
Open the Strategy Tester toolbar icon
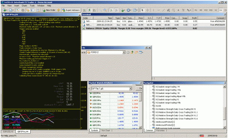[x=38, y=10]
